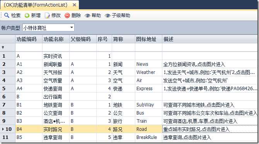The width and height of the screenshot is (259, 144).
Task: Sort by 描述 column header
Action: [x=210, y=39]
